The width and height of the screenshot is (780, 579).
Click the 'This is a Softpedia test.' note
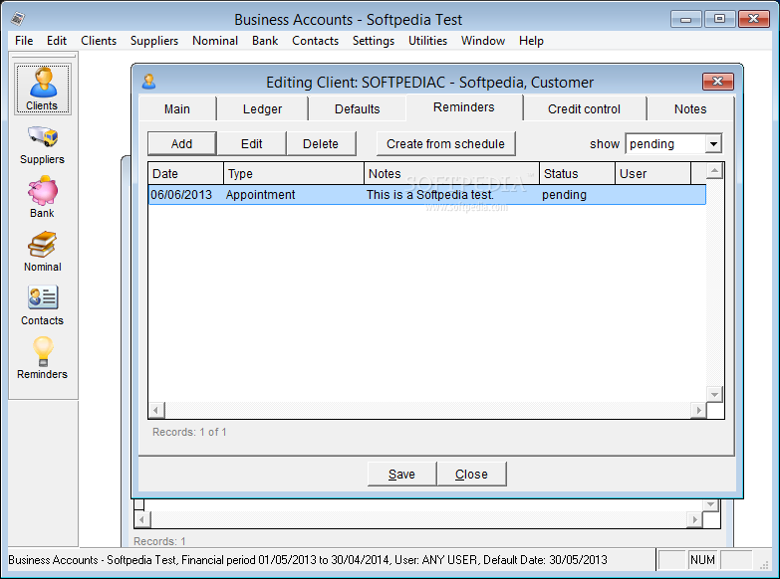pyautogui.click(x=429, y=194)
